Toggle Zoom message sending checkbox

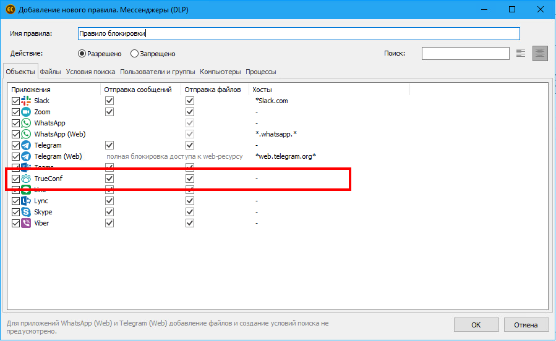(x=109, y=112)
